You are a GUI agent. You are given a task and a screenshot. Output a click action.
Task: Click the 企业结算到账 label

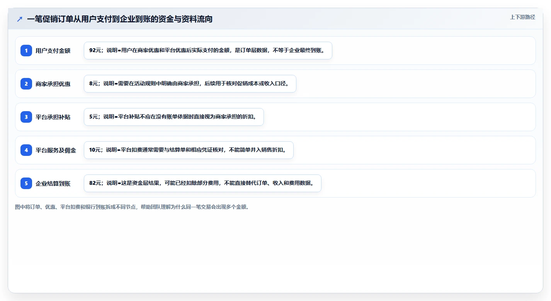53,183
